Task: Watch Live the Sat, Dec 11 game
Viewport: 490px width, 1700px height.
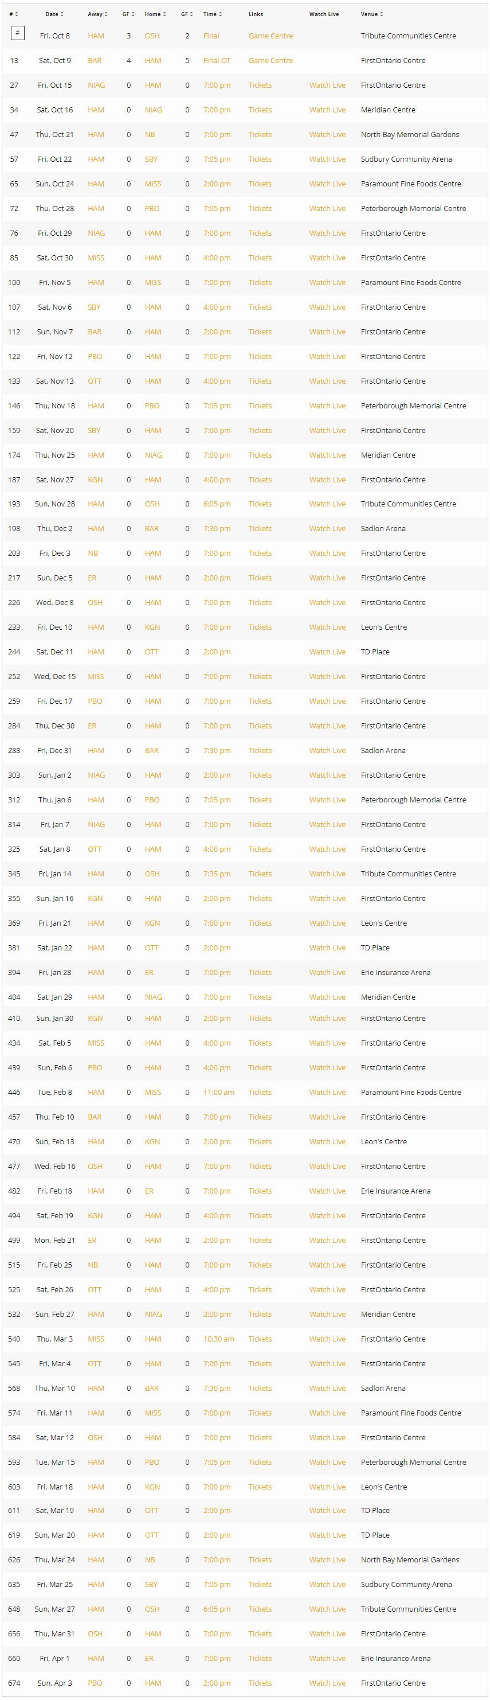Action: pos(327,652)
